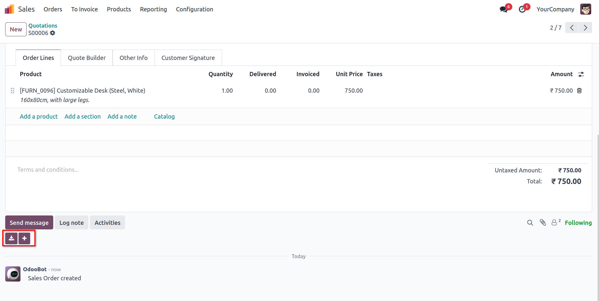Open the Quote Builder tab
Image resolution: width=599 pixels, height=301 pixels.
87,58
